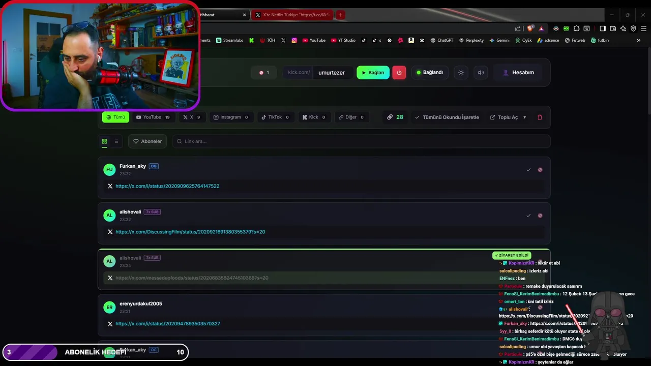Viewport: 651px width, 366px height.
Task: Click the green Bağlan connect button
Action: click(x=373, y=73)
